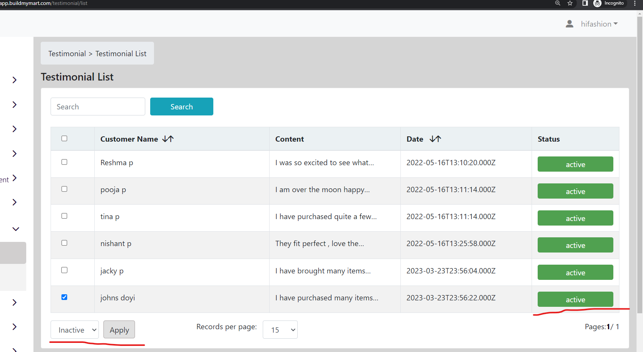The image size is (643, 352).
Task: Click the Pages 1/ 1 indicator
Action: pos(602,327)
